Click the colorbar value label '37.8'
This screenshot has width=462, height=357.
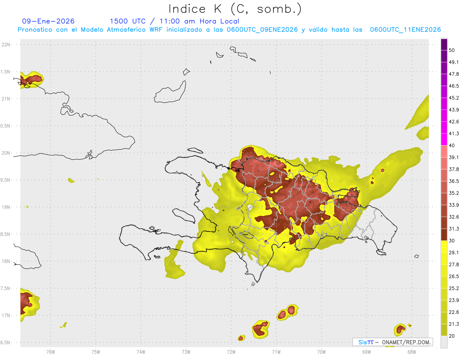[454, 169]
